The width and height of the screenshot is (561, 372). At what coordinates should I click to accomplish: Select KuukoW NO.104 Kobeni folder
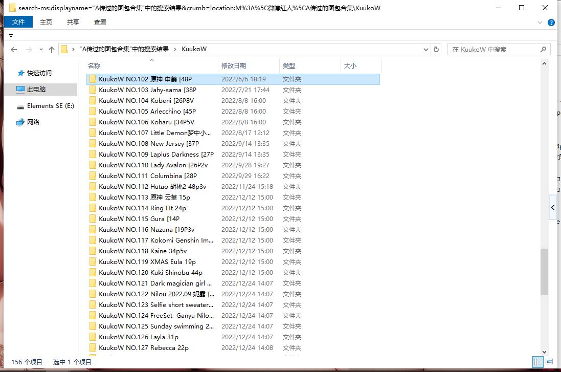pyautogui.click(x=233, y=101)
